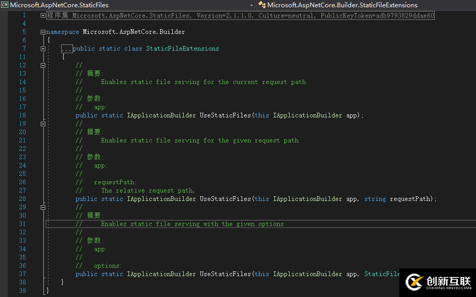The image size is (476, 297).
Task: Collapse the comment block starting at line 29
Action: (43, 207)
